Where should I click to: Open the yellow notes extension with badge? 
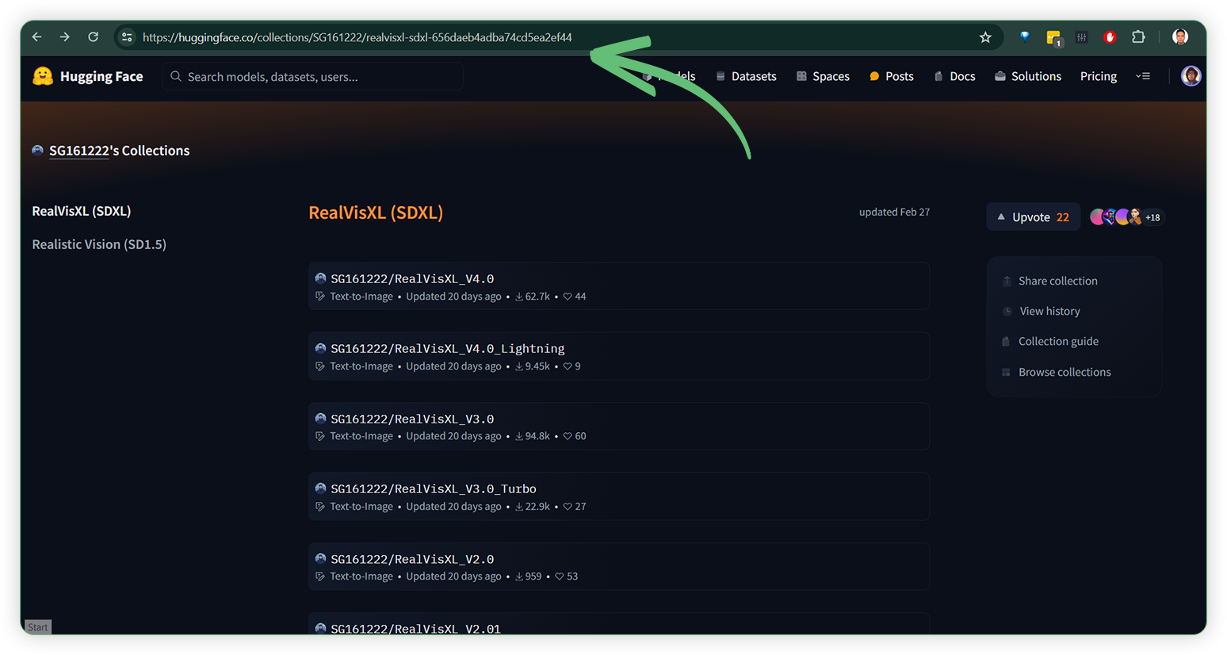[x=1053, y=38]
